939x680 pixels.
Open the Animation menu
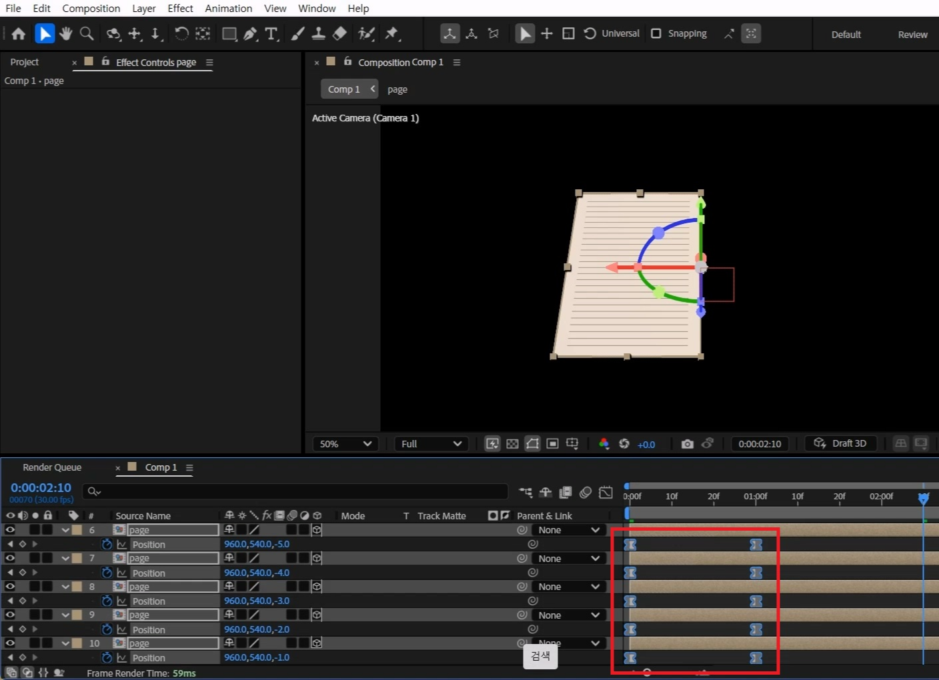(229, 8)
